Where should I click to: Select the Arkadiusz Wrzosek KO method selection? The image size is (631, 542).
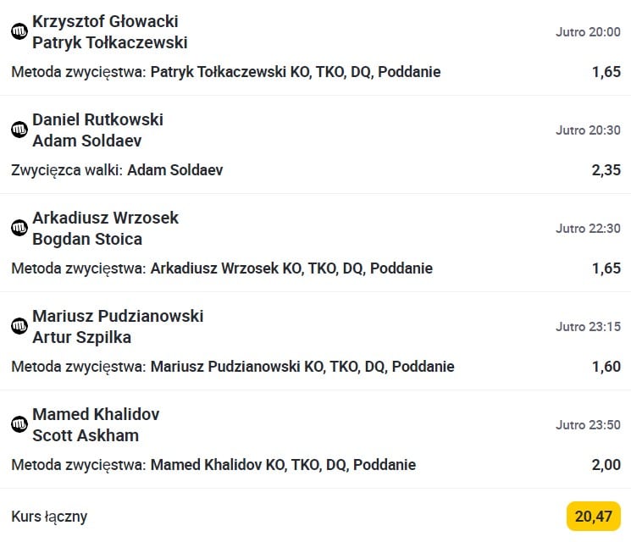coord(222,268)
